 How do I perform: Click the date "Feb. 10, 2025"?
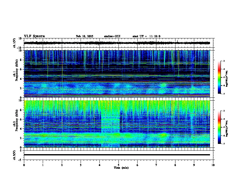point(85,36)
